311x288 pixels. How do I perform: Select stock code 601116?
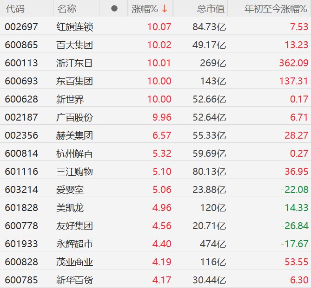[21, 172]
